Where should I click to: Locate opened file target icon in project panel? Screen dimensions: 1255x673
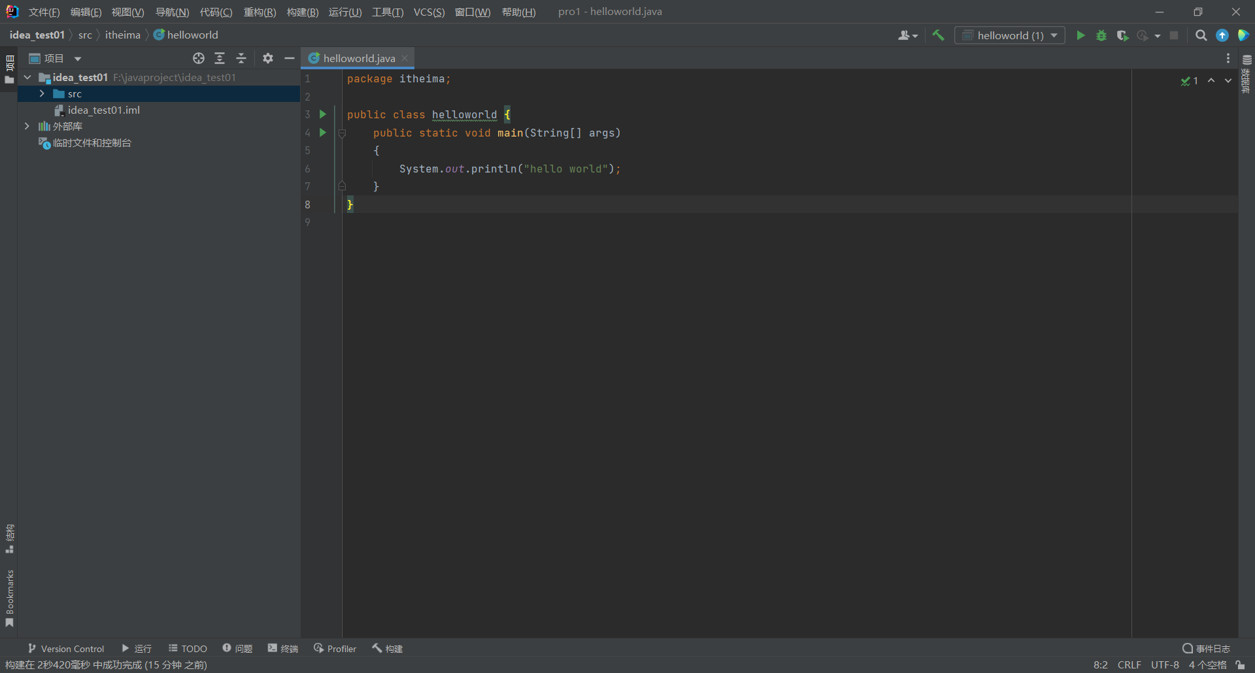coord(199,58)
